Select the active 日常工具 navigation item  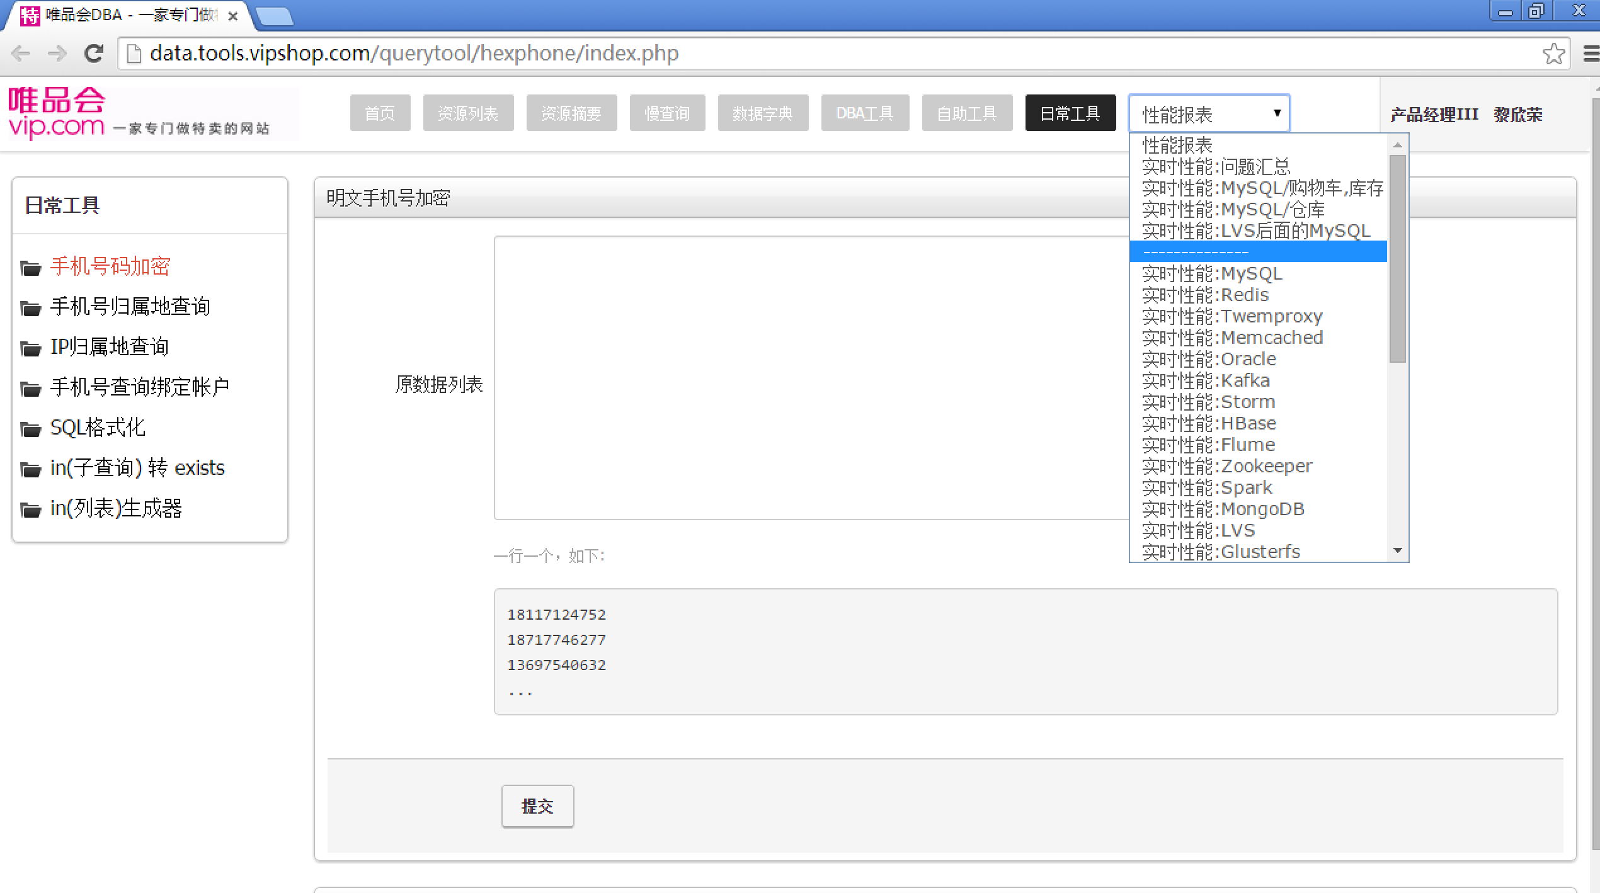pos(1070,113)
